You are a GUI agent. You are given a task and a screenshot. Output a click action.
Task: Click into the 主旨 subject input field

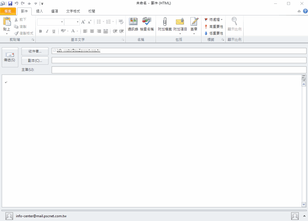(x=179, y=70)
